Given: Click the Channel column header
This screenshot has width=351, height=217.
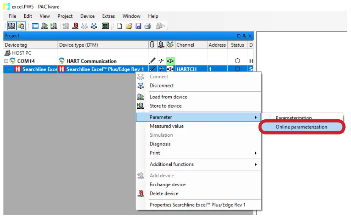Looking at the screenshot, I should [x=191, y=45].
